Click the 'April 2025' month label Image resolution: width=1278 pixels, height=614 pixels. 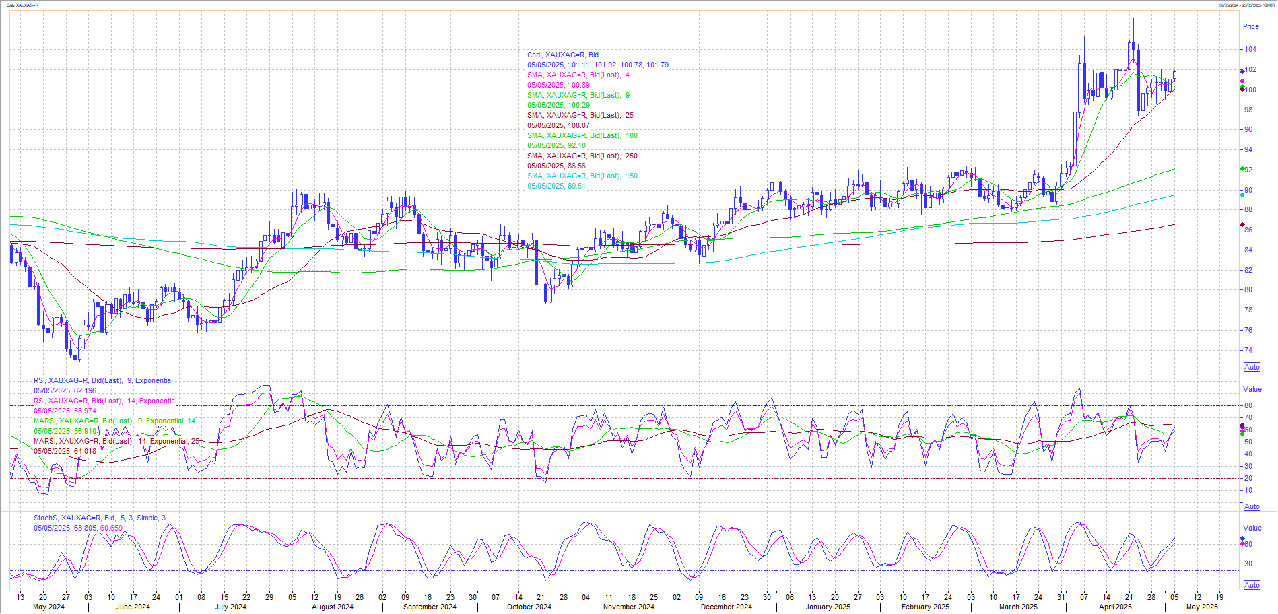coord(1115,607)
